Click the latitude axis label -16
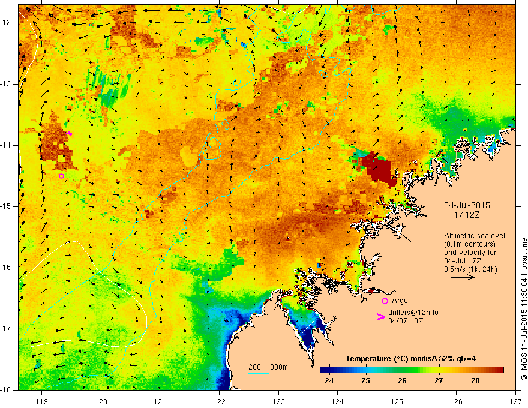Image resolution: width=528 pixels, height=408 pixels. click(x=7, y=268)
